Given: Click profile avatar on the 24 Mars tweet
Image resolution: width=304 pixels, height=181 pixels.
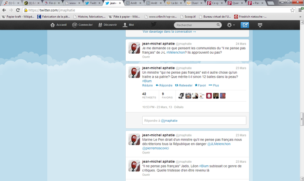Looking at the screenshot, I should click(134, 48).
